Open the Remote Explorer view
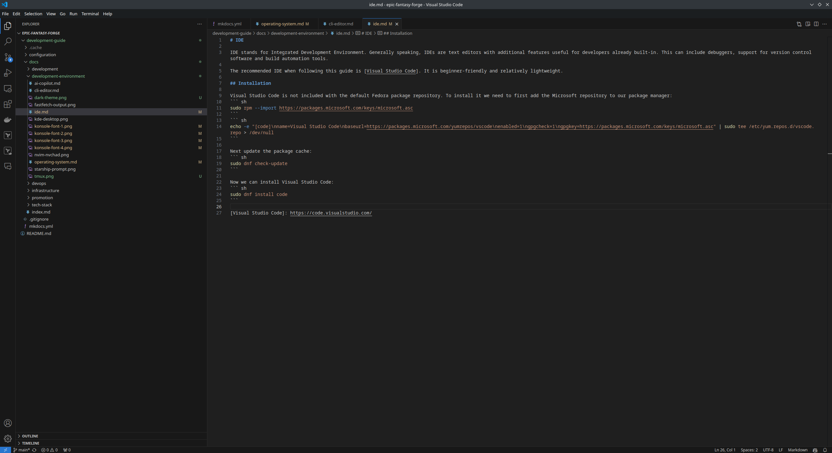The height and width of the screenshot is (453, 832). click(x=8, y=88)
